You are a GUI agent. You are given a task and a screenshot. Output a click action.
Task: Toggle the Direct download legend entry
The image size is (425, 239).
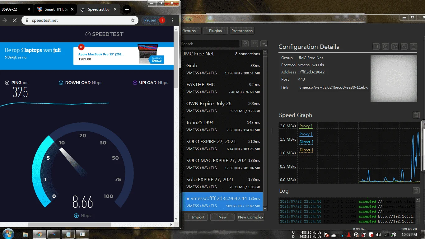[306, 150]
